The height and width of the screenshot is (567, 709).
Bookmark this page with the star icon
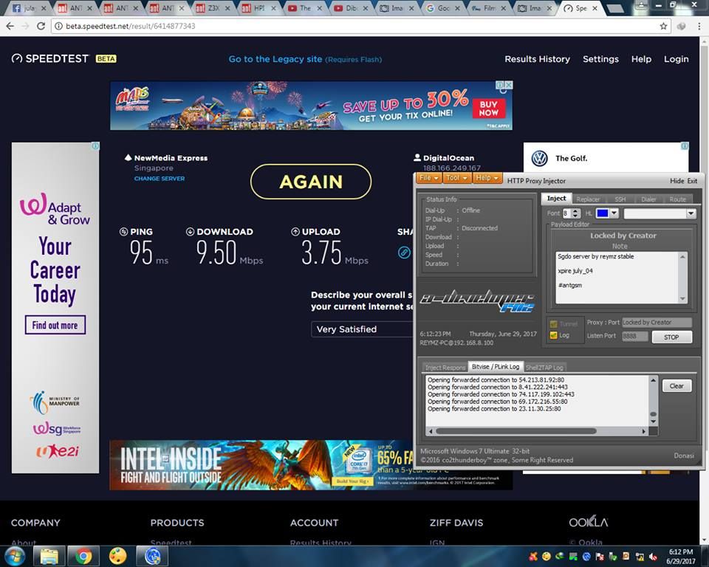[x=663, y=27]
